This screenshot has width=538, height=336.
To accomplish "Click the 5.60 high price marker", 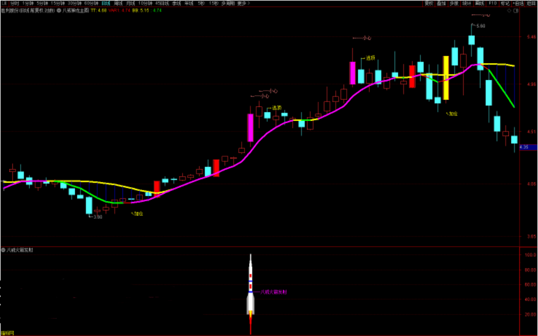I will point(480,26).
